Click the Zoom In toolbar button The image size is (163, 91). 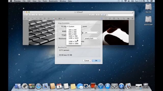35,15
